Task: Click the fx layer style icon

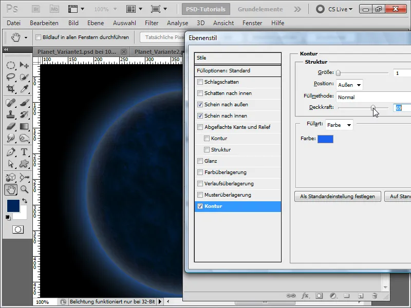Action: (x=305, y=296)
